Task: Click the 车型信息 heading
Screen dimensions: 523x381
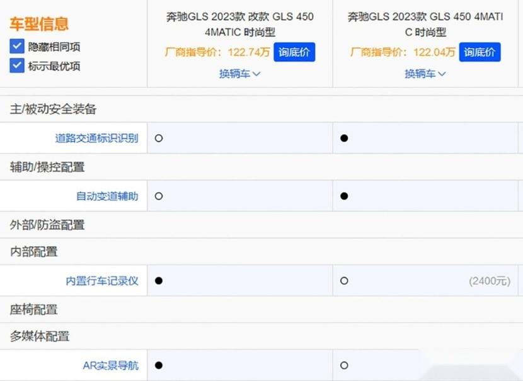Action: (x=39, y=24)
